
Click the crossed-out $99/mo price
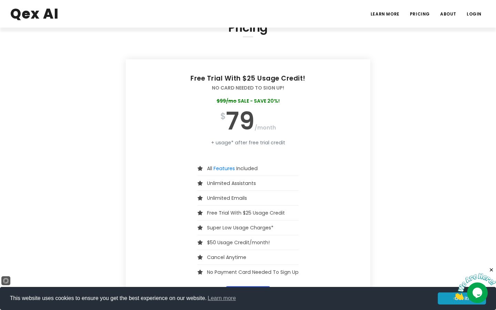tap(226, 101)
